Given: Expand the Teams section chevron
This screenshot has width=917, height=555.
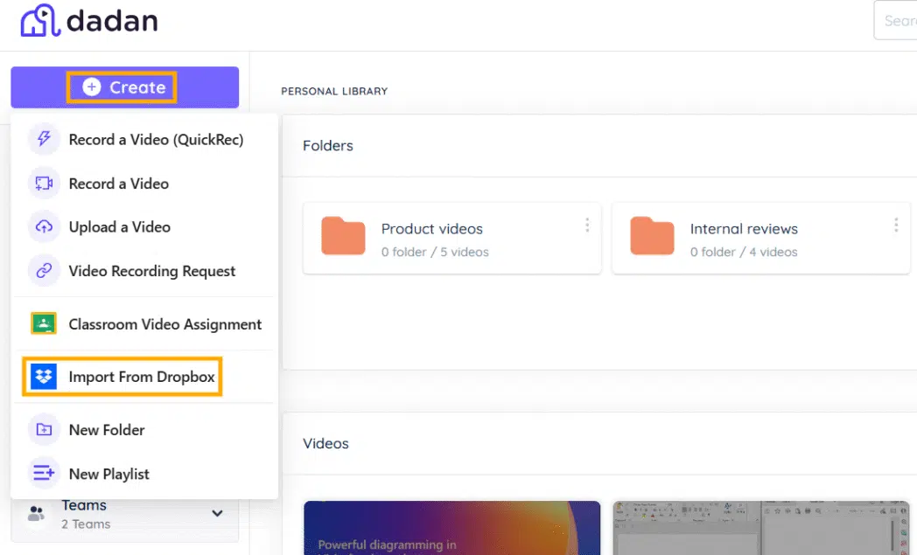Looking at the screenshot, I should pos(217,514).
